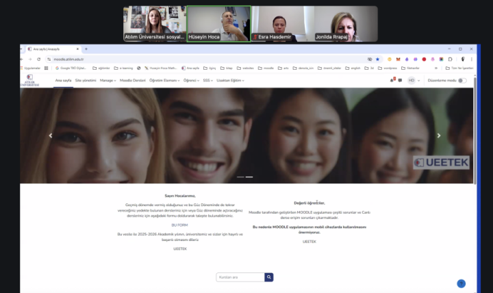Click the course search magnifier button
Screen dimensions: 493x293
point(269,277)
